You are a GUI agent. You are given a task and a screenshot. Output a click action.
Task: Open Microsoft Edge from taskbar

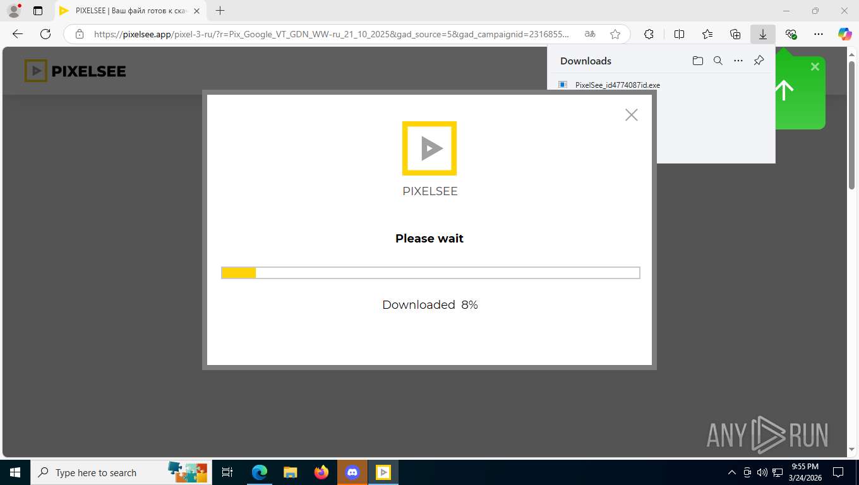(260, 472)
